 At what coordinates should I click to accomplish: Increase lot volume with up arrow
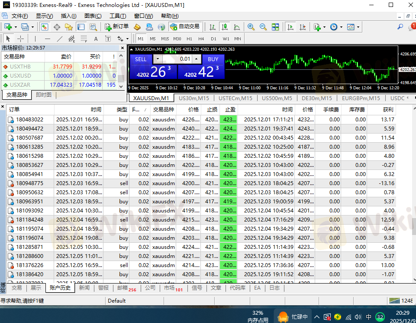click(197, 59)
